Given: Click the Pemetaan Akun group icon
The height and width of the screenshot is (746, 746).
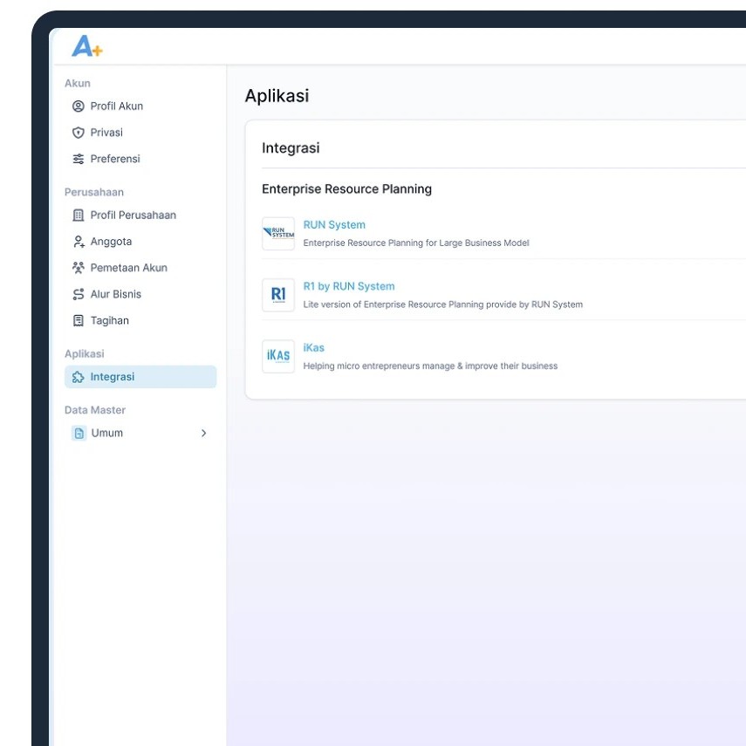Looking at the screenshot, I should [x=79, y=268].
